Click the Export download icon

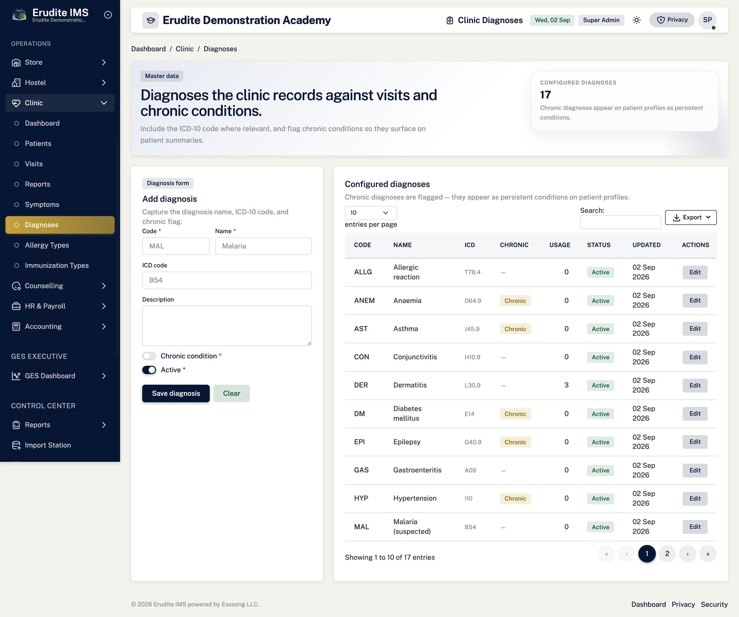pyautogui.click(x=677, y=218)
